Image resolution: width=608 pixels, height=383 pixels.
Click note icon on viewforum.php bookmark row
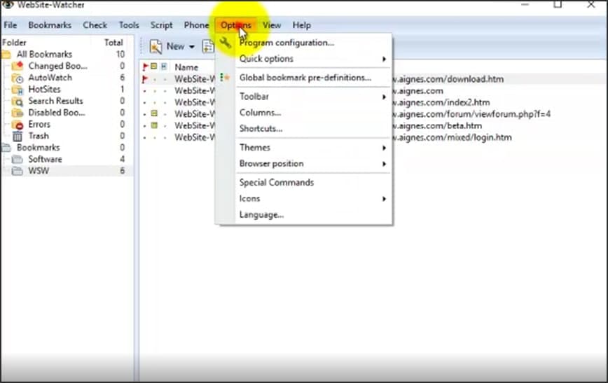tap(154, 113)
